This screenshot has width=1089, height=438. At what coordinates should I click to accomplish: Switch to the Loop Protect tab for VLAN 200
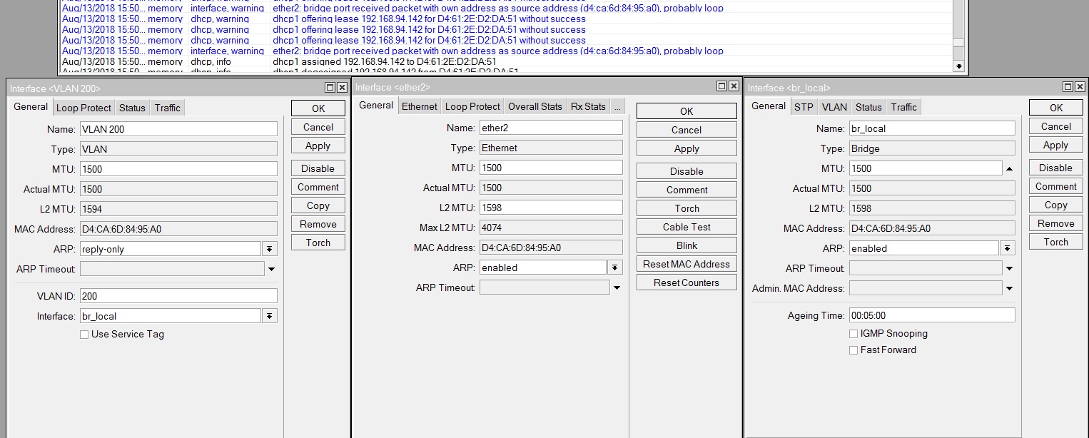[x=83, y=107]
